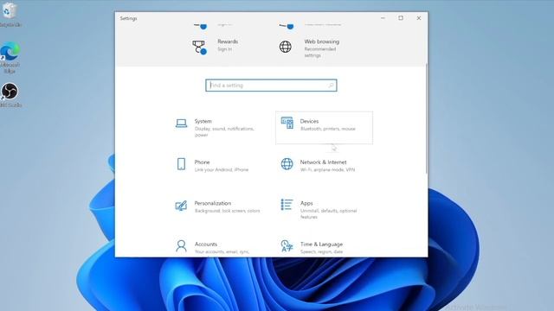
Task: Click the Rewards medal icon
Action: pyautogui.click(x=200, y=48)
